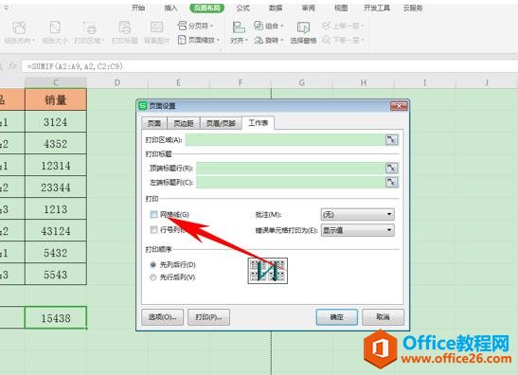Expand the 对齐 dropdown arrow

click(x=246, y=41)
